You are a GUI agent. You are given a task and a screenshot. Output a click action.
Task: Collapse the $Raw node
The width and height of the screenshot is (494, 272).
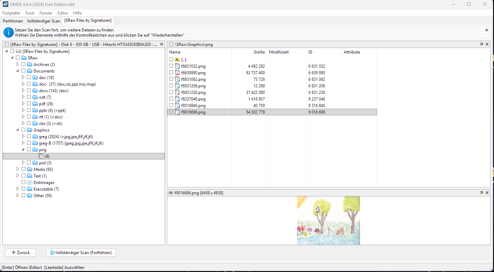(12, 58)
